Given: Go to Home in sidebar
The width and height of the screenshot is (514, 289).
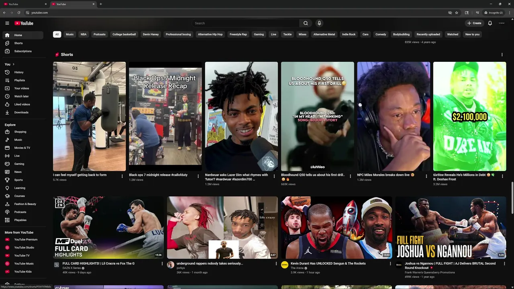Looking at the screenshot, I should (x=22, y=35).
